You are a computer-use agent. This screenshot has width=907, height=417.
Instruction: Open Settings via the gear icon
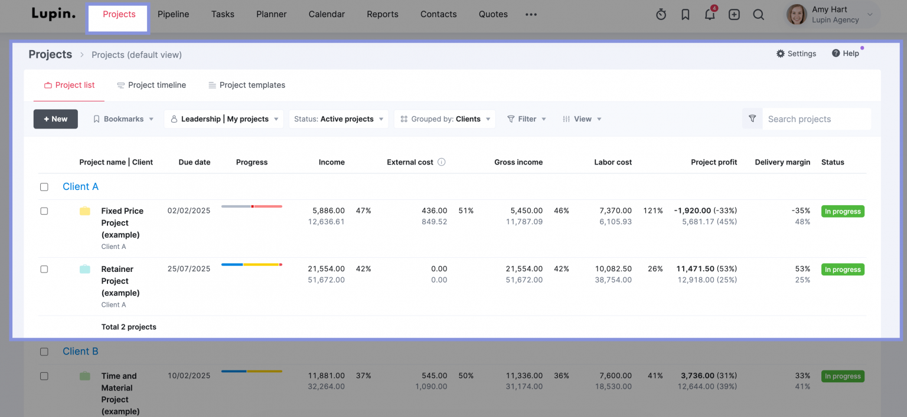tap(796, 53)
